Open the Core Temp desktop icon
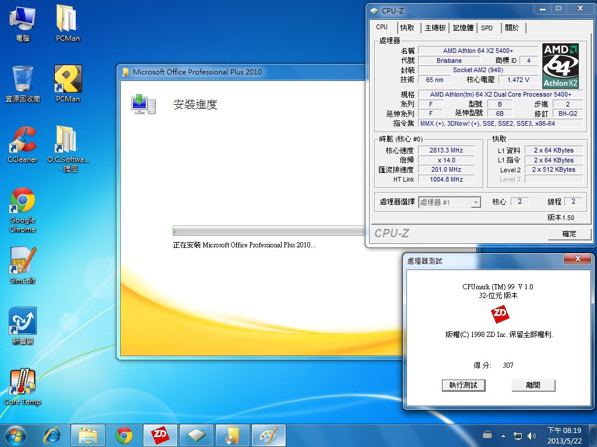 pos(22,383)
